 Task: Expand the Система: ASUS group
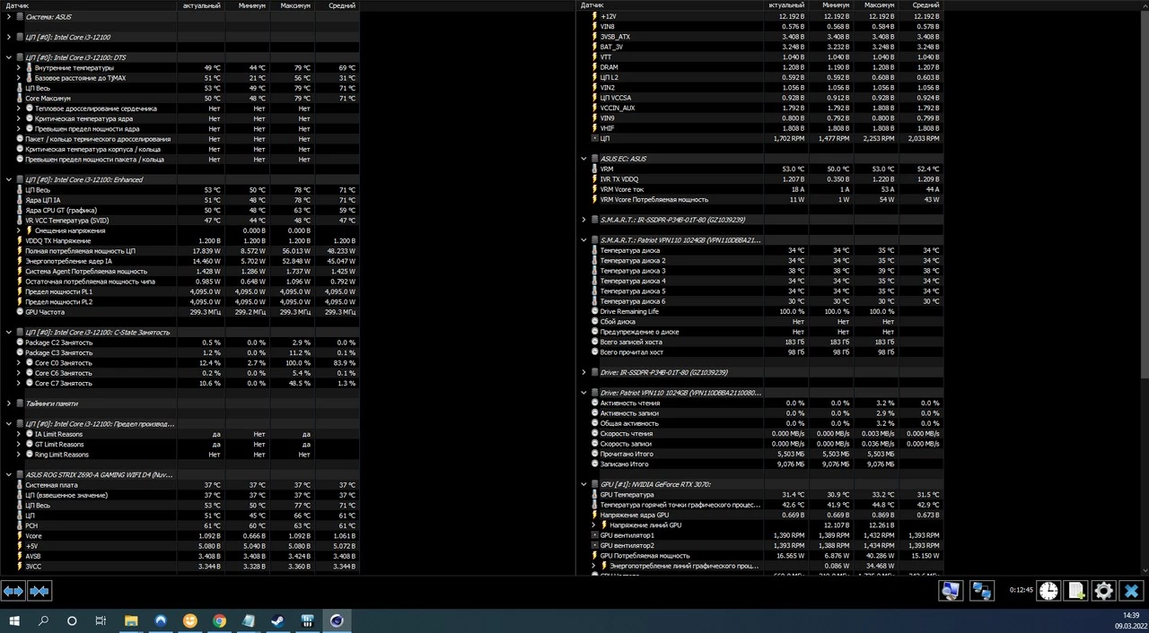(9, 17)
